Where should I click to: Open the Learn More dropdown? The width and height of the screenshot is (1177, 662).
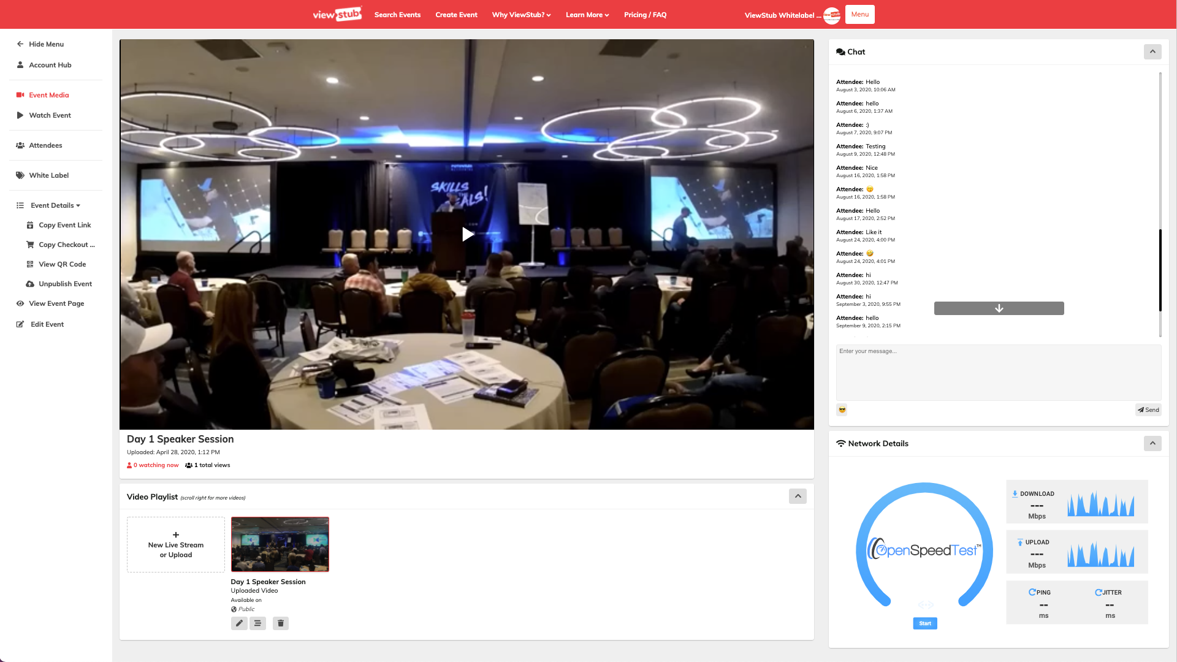tap(587, 15)
